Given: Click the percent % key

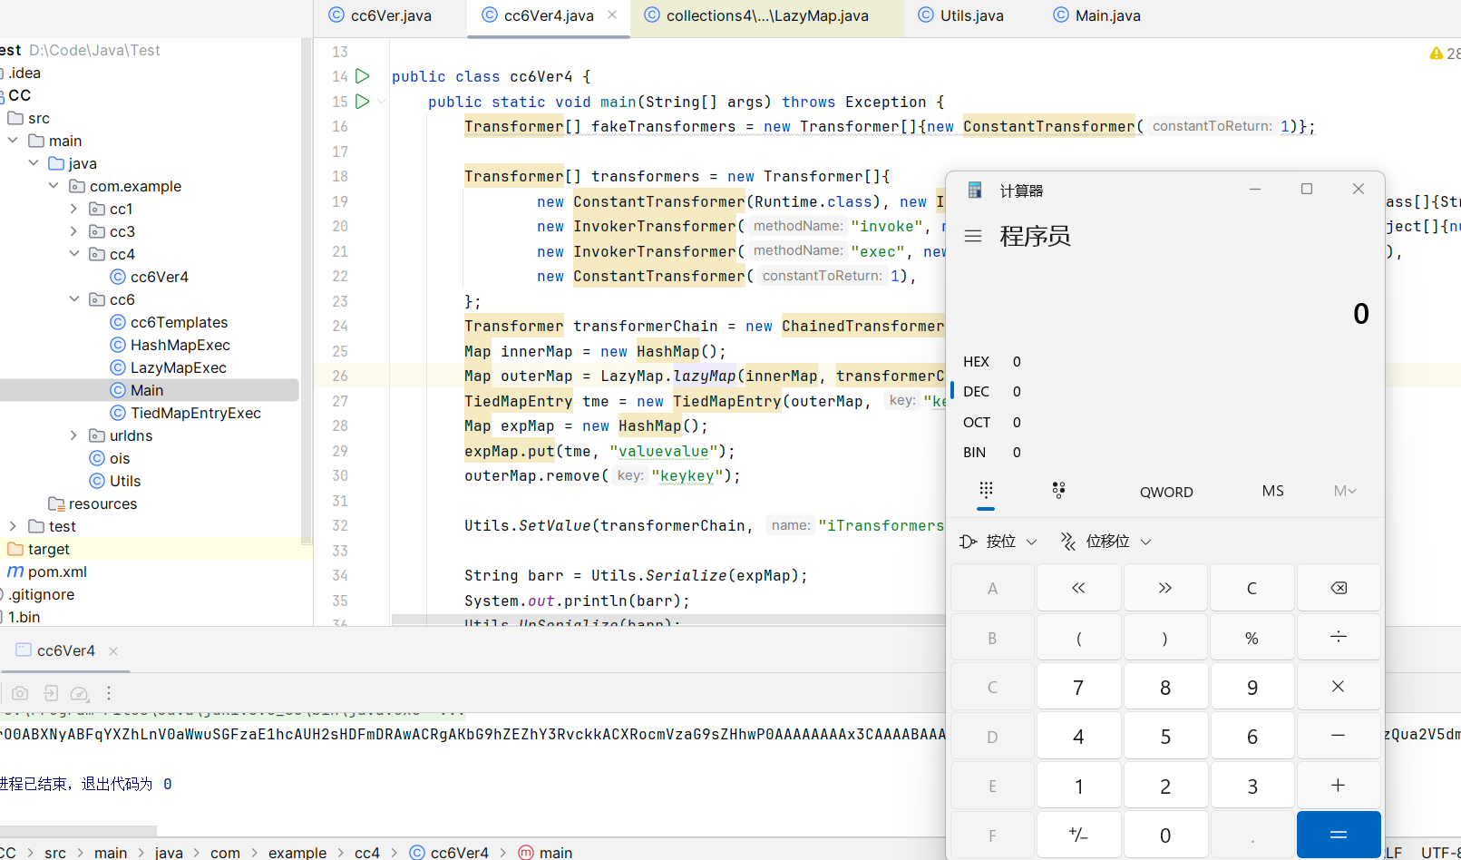Looking at the screenshot, I should pyautogui.click(x=1252, y=638).
